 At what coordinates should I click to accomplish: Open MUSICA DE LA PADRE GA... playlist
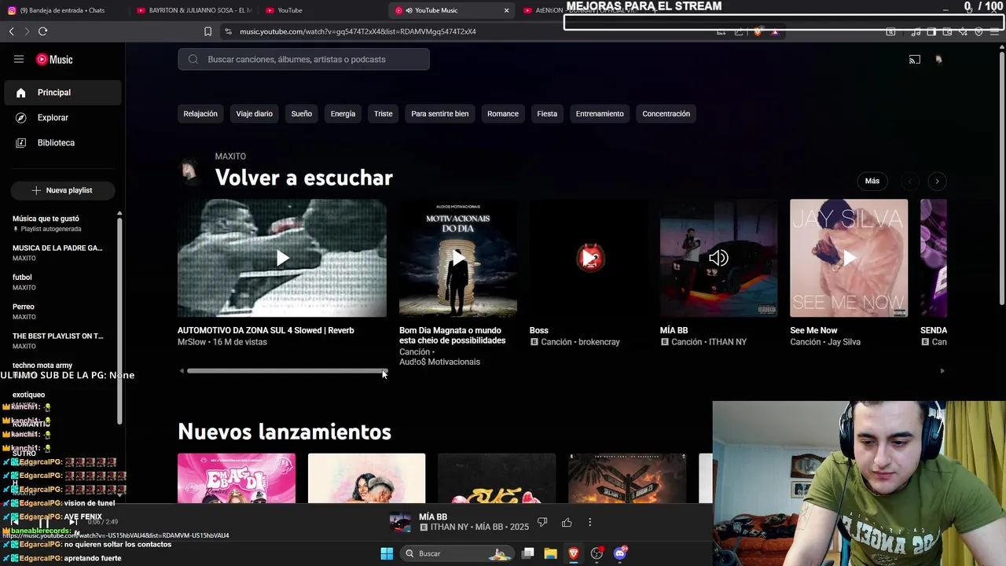click(59, 252)
